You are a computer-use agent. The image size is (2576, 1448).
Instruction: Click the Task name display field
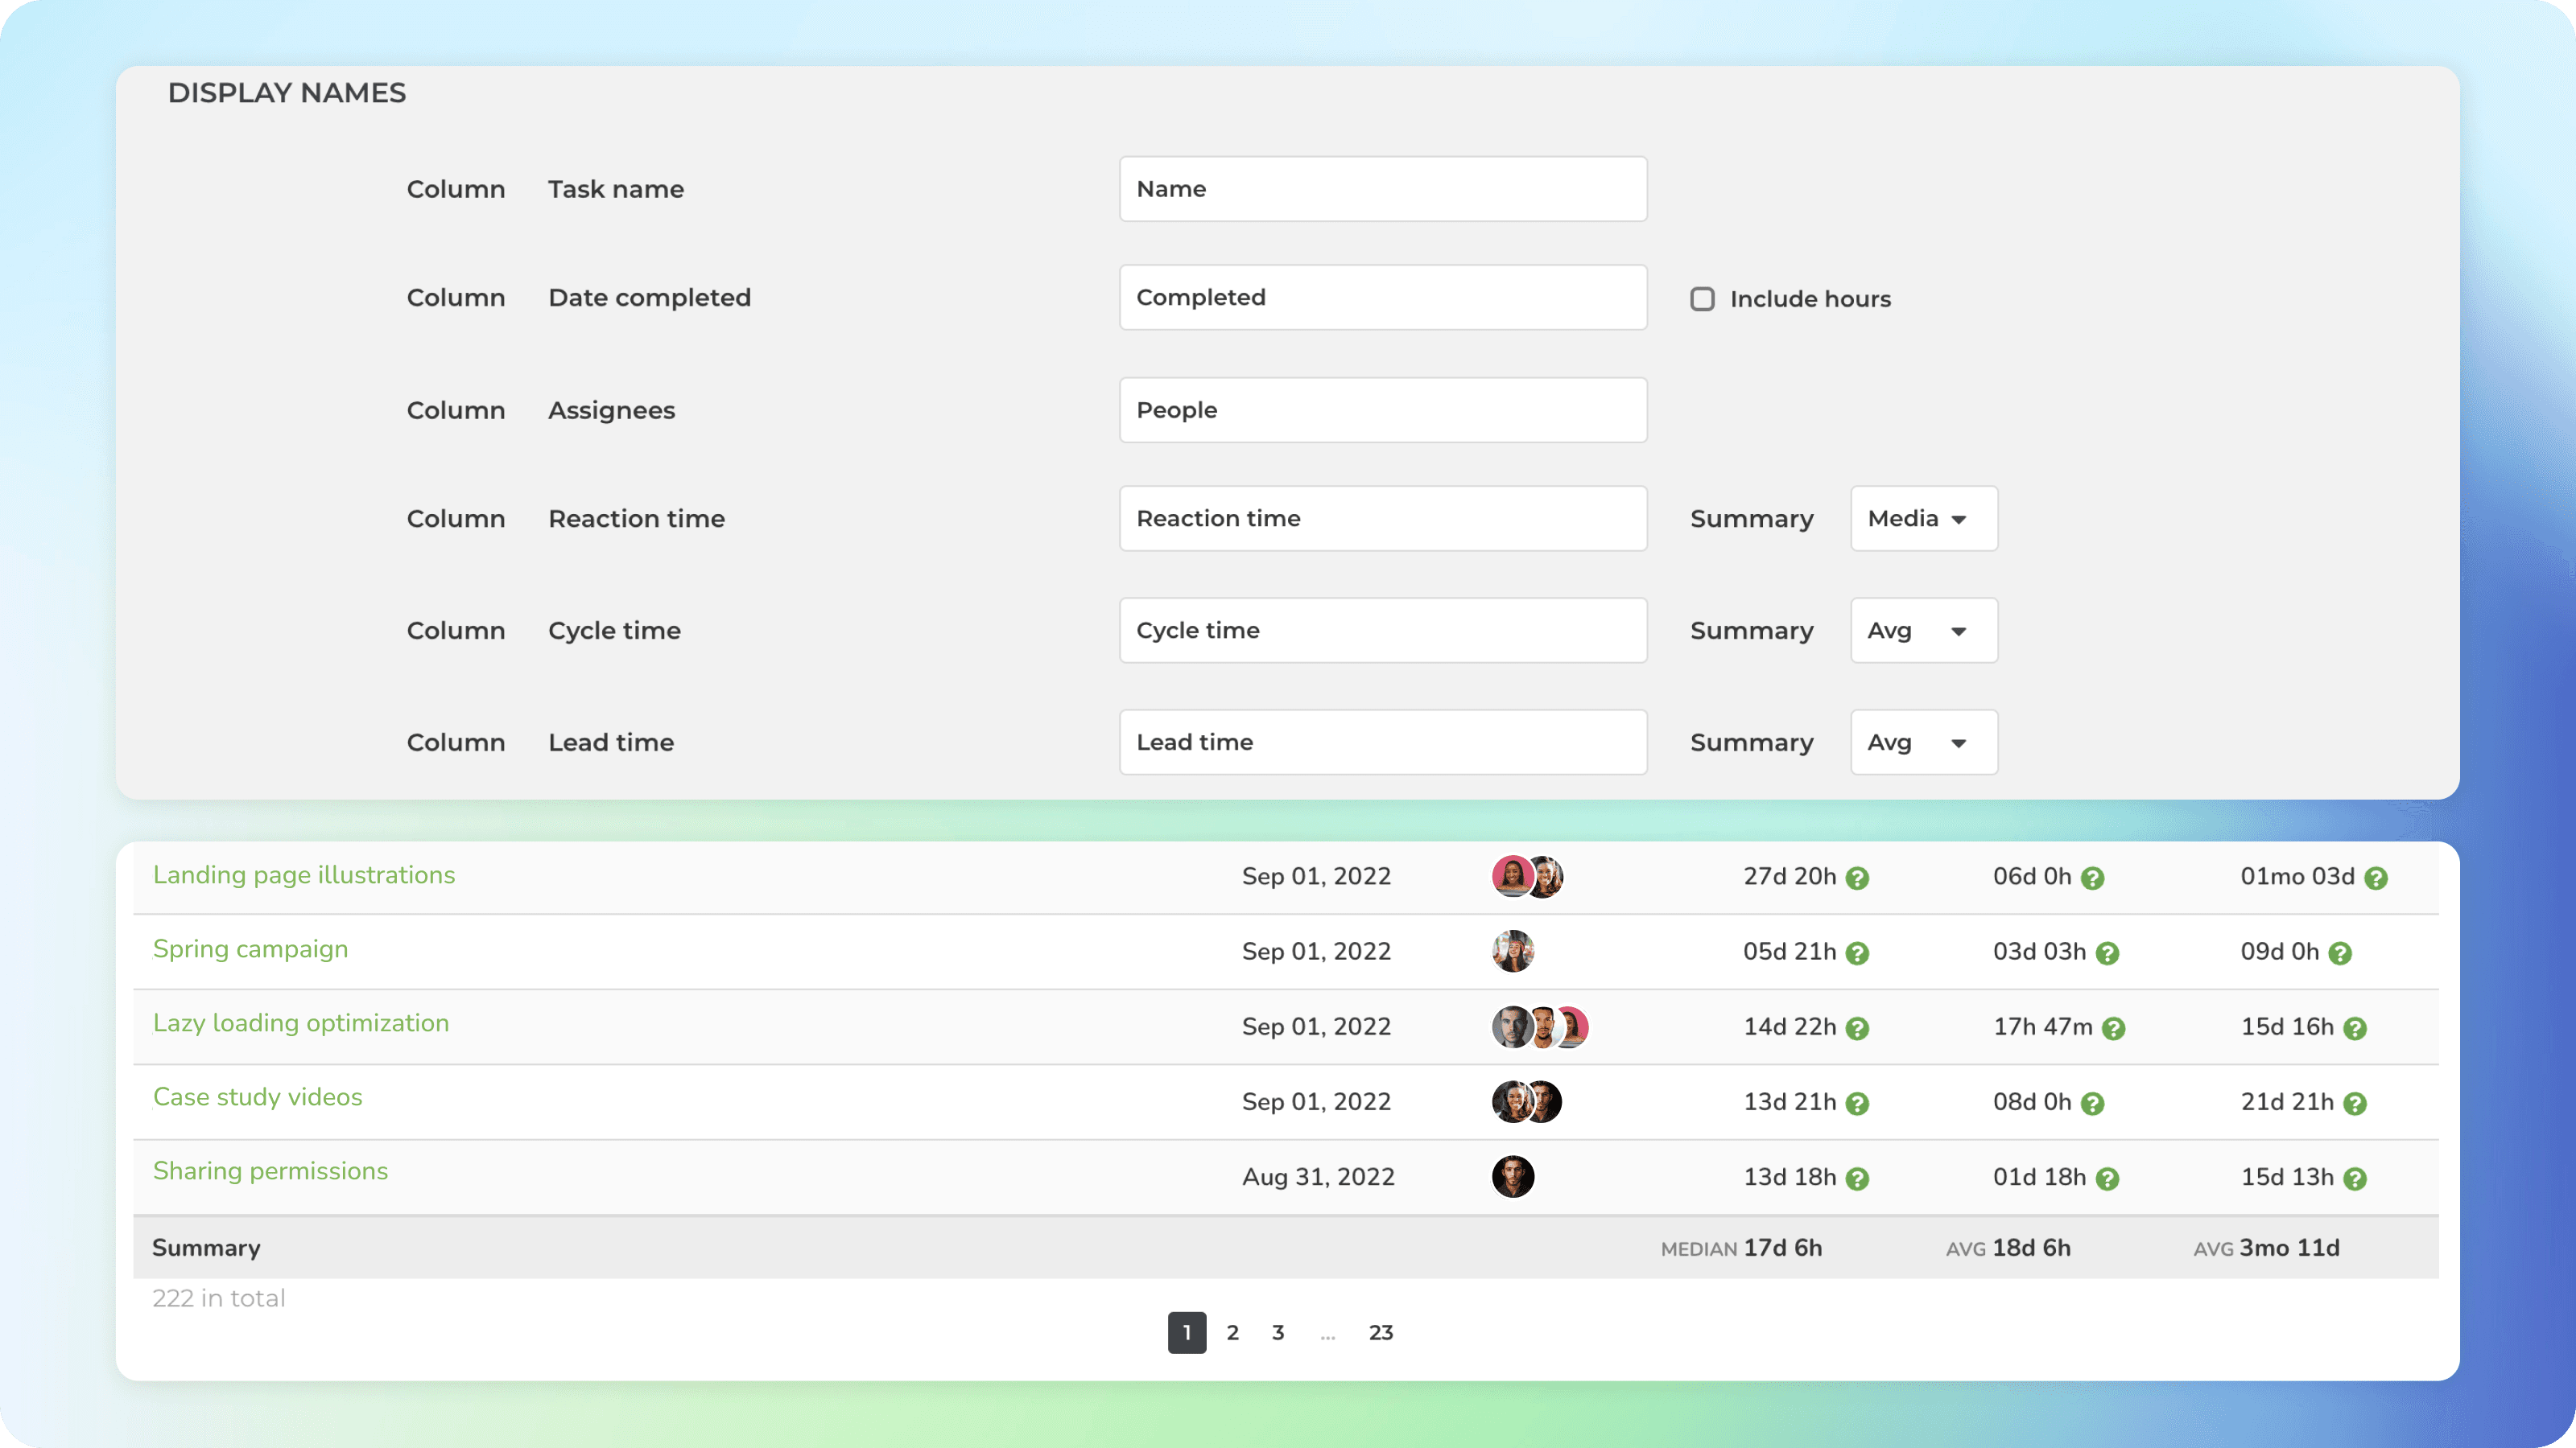point(1382,189)
